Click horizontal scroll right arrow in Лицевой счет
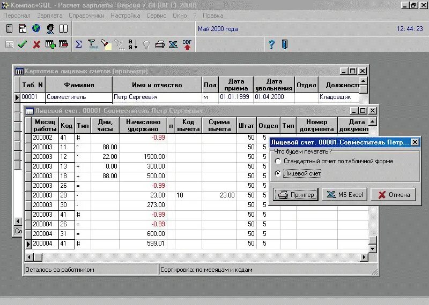429x305 pixels. (364, 257)
